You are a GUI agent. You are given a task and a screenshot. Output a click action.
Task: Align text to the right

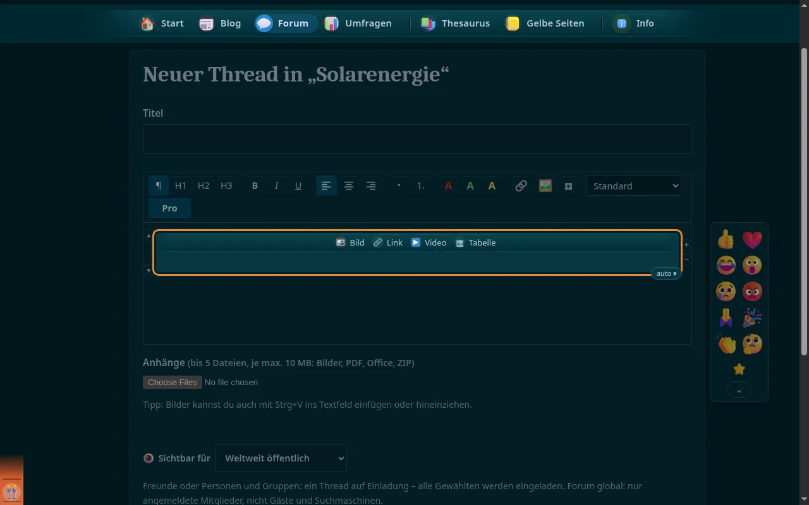click(371, 186)
